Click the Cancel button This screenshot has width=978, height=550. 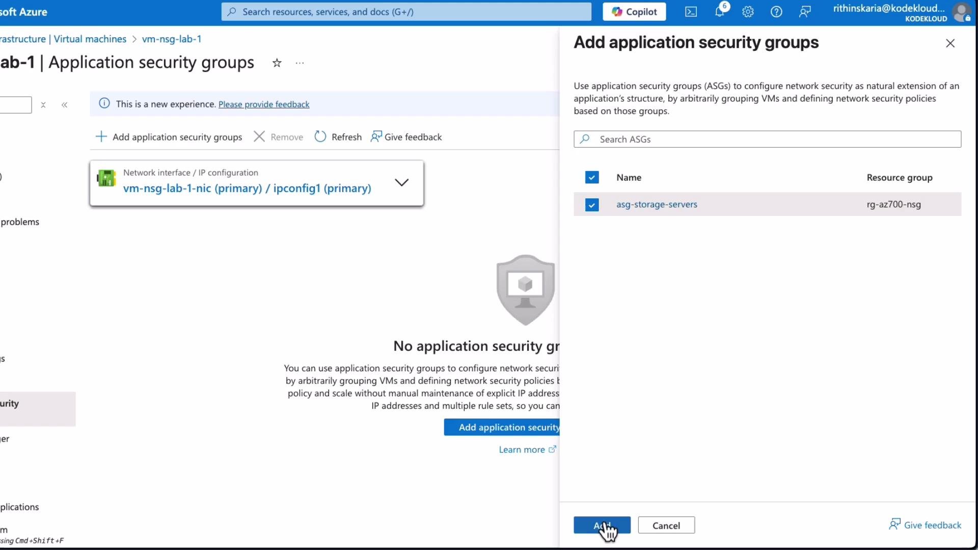[x=666, y=525]
